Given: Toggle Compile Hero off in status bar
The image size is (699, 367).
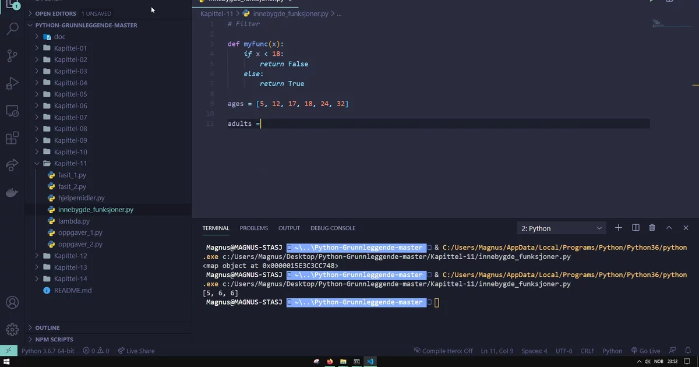Looking at the screenshot, I should tap(443, 351).
